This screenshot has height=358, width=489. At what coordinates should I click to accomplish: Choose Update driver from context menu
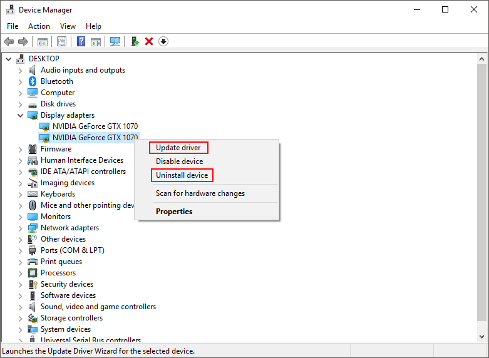pyautogui.click(x=207, y=148)
